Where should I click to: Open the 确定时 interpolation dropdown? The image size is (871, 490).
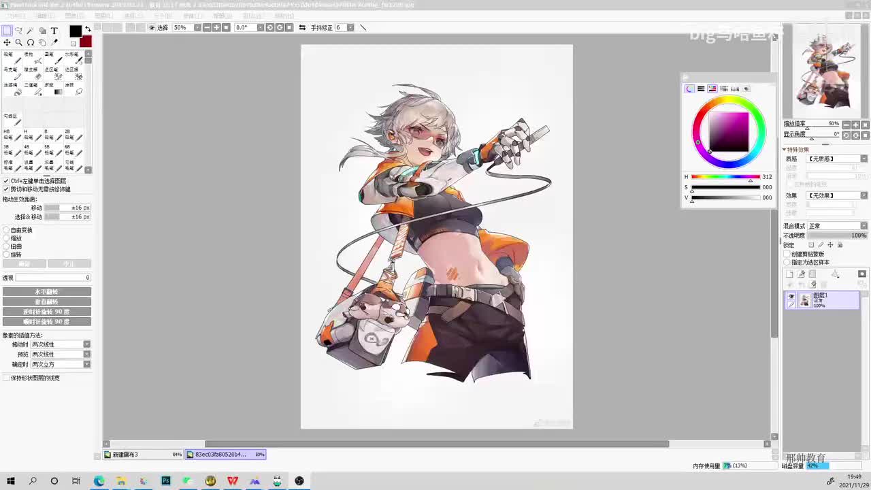86,365
